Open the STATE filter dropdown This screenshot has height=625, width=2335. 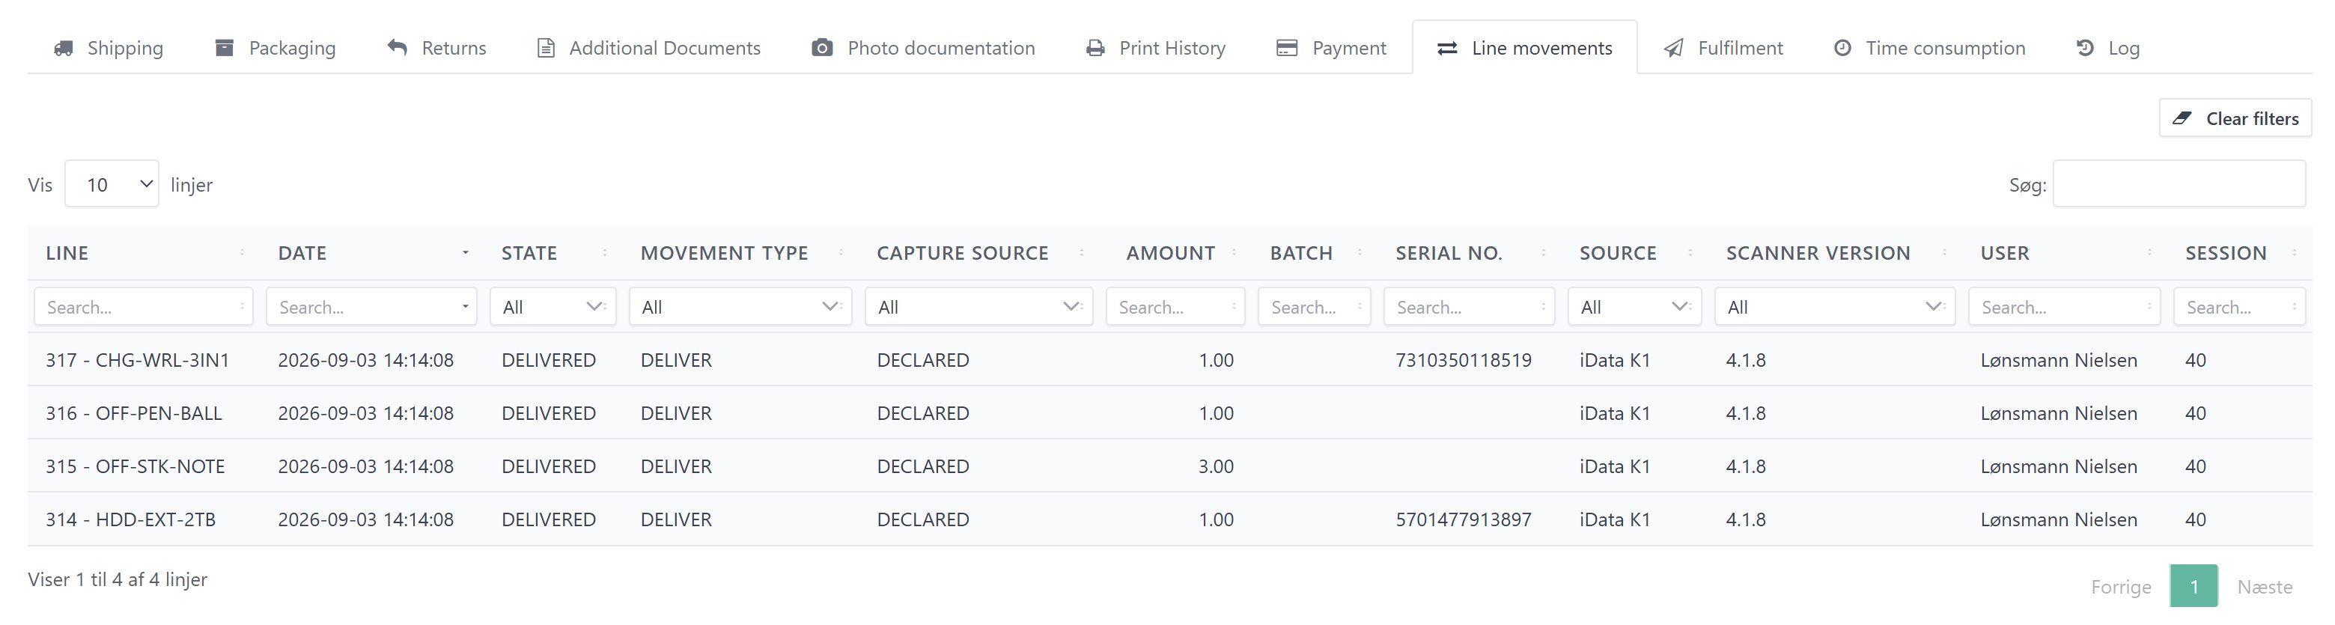click(x=553, y=307)
